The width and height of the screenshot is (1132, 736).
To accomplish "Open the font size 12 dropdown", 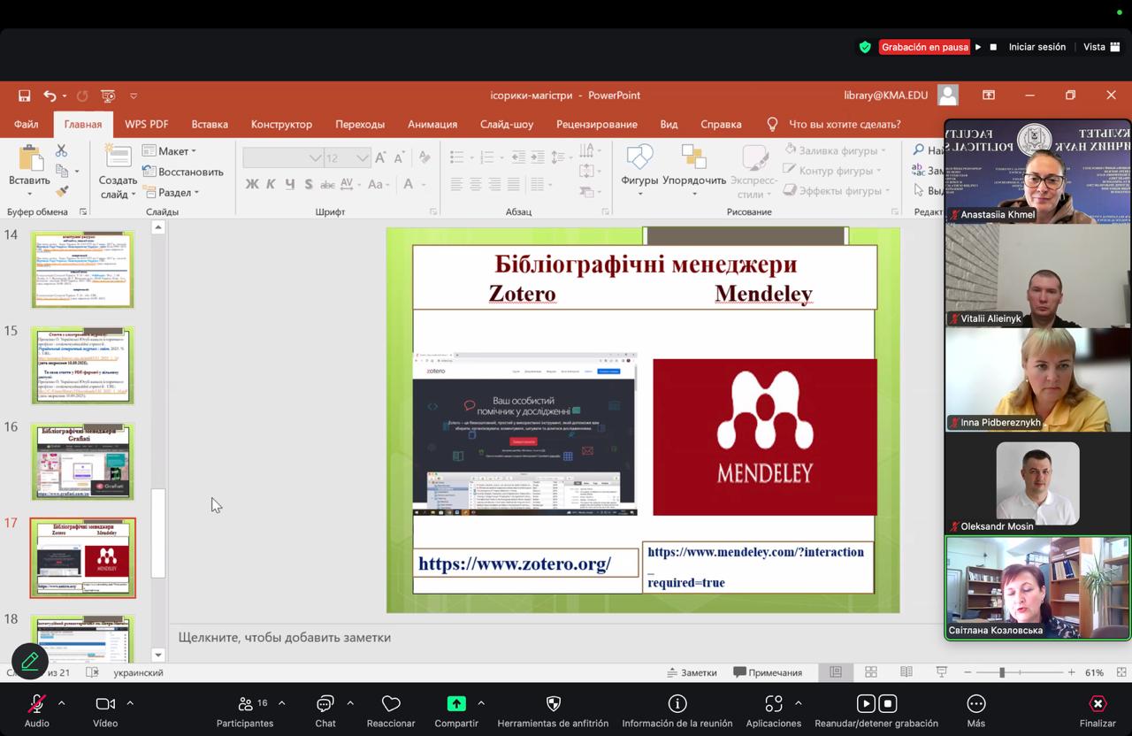I will pos(347,157).
